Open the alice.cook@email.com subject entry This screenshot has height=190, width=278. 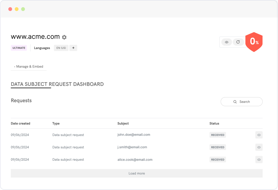pyautogui.click(x=135, y=160)
